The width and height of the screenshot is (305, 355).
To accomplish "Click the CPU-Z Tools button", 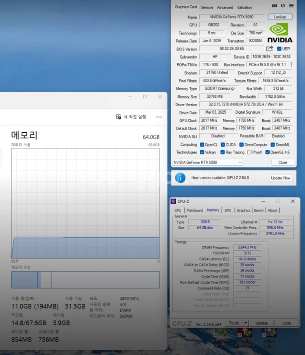I will [x=234, y=323].
